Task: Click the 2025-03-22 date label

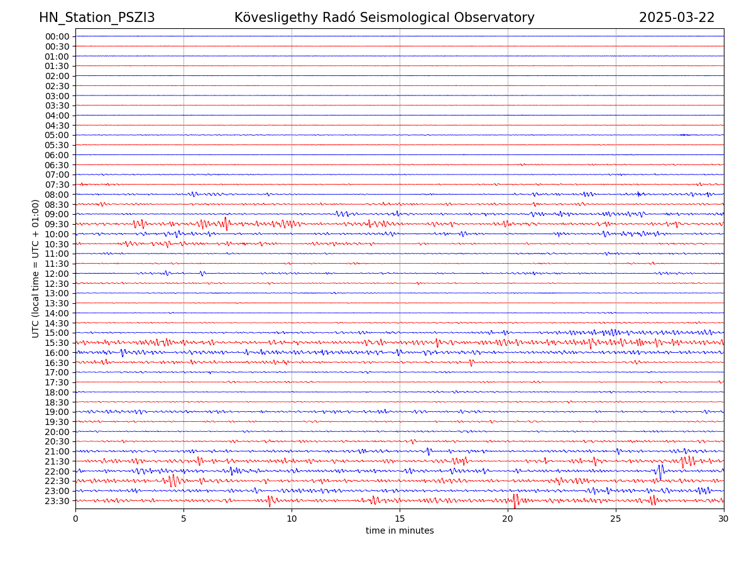Action: 677,18
